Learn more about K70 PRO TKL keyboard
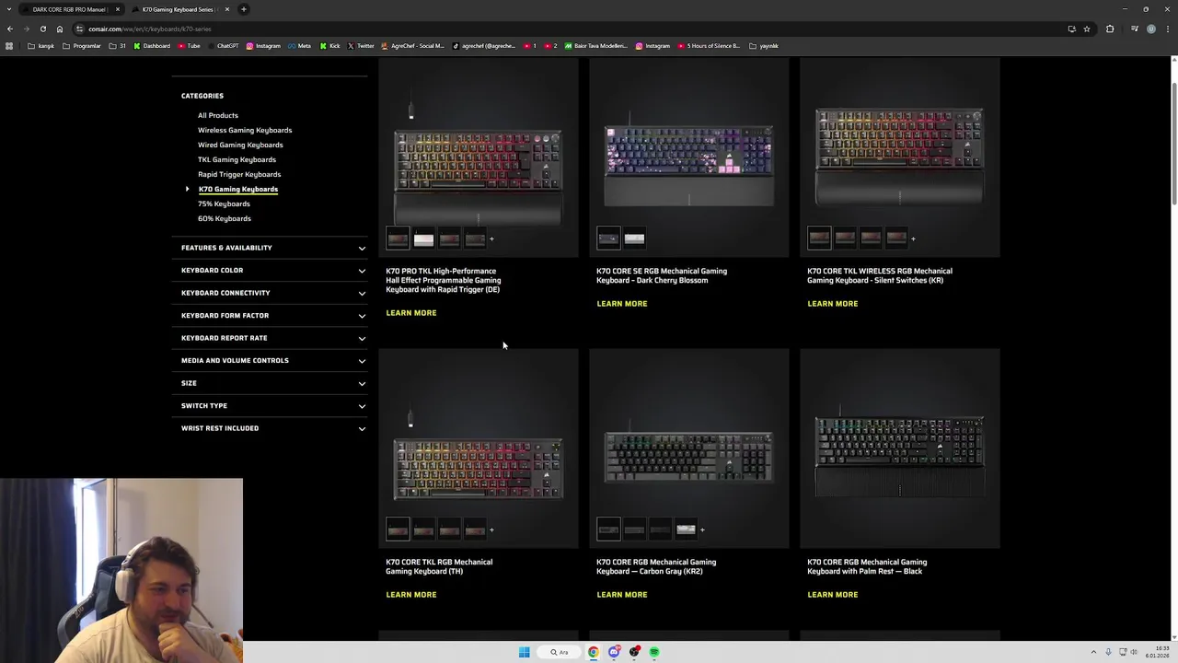This screenshot has height=663, width=1178. 411,313
